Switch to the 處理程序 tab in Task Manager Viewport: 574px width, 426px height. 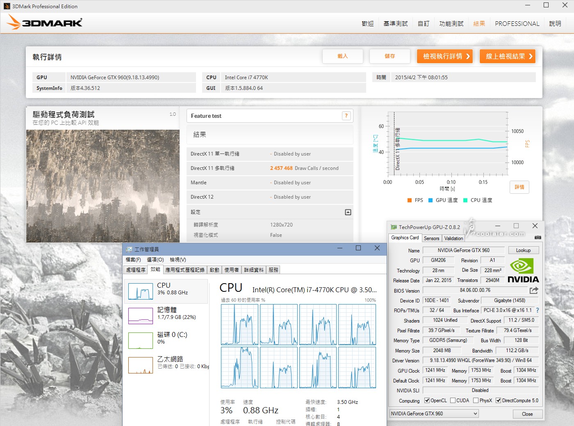pos(136,270)
